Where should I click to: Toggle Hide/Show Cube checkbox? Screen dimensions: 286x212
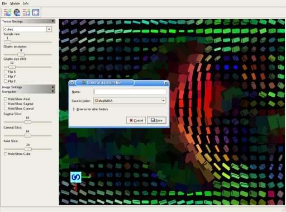pyautogui.click(x=6, y=154)
